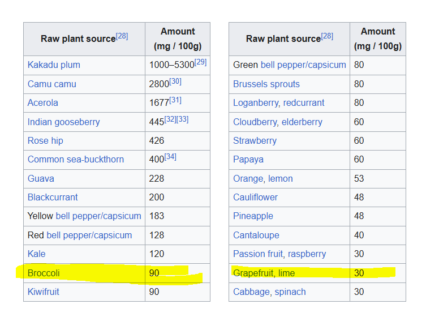Click citation [30] next to 2800
Image resolution: width=426 pixels, height=317 pixels.
coord(175,82)
